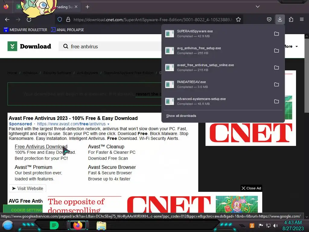Open PANDAFREEAV.exe download entry
Screen dimensions: 309x232
(217, 85)
